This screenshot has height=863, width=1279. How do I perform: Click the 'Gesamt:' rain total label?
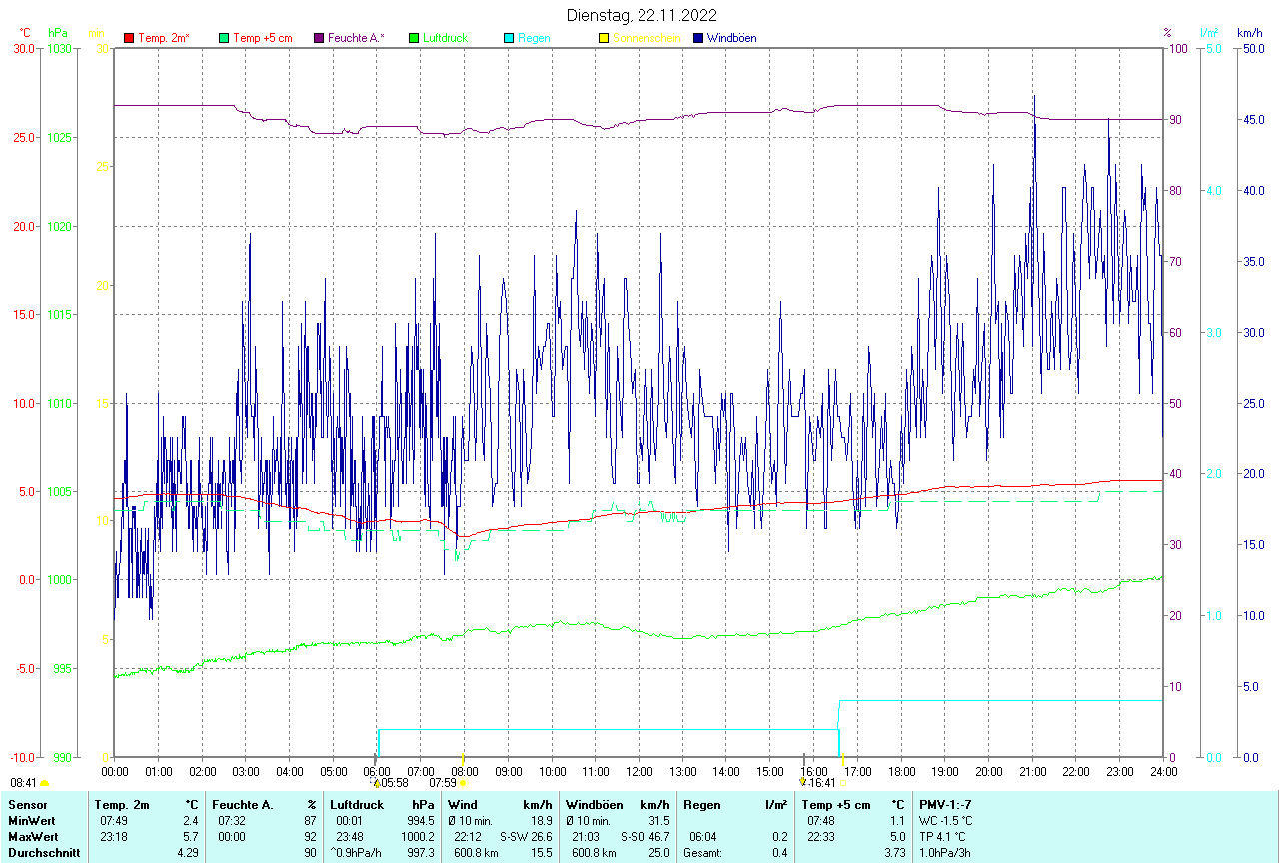coord(702,853)
